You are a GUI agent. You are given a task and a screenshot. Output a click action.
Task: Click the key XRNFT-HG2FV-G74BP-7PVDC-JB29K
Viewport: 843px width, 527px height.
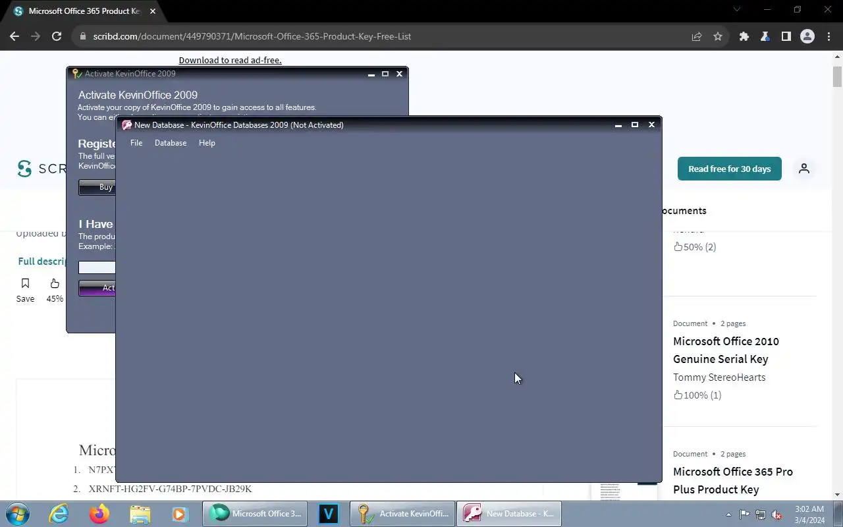[170, 489]
